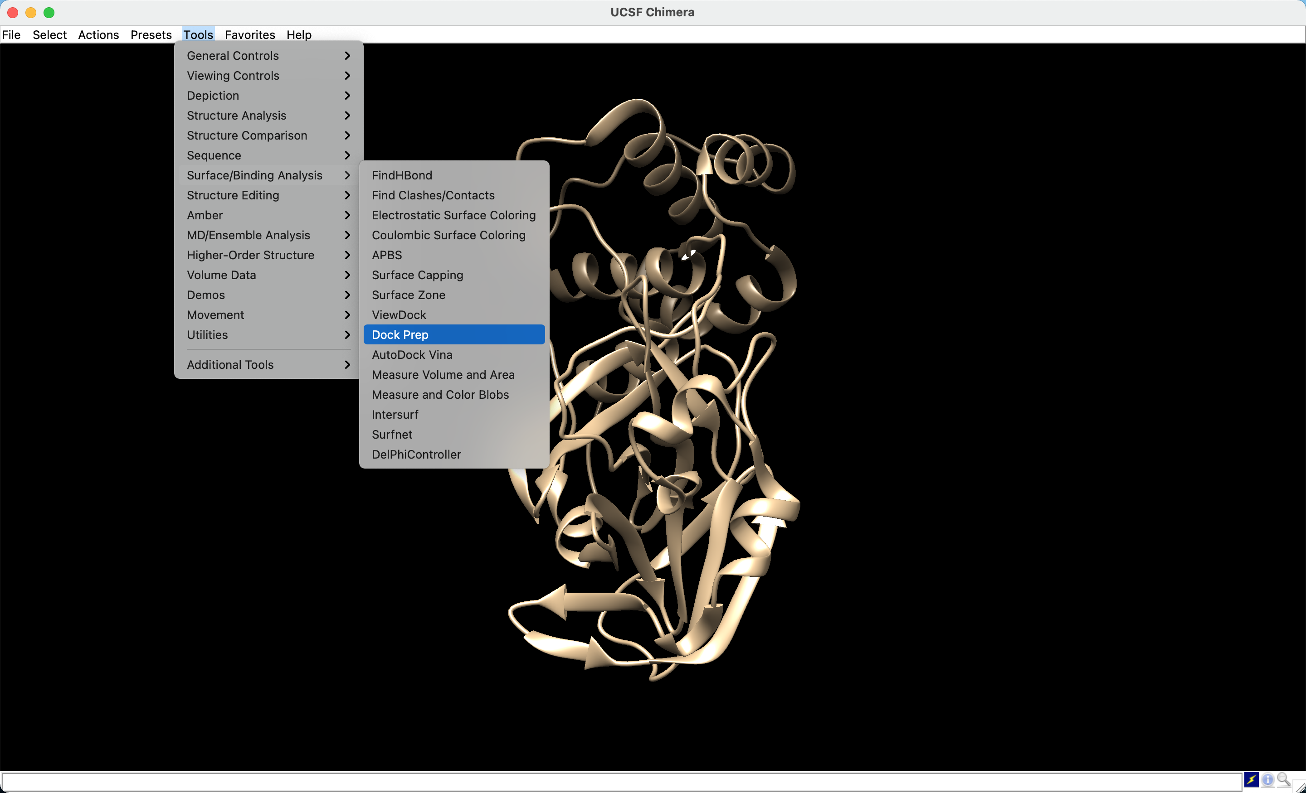Launch AutoDock Vina
Viewport: 1306px width, 793px height.
tap(454, 355)
